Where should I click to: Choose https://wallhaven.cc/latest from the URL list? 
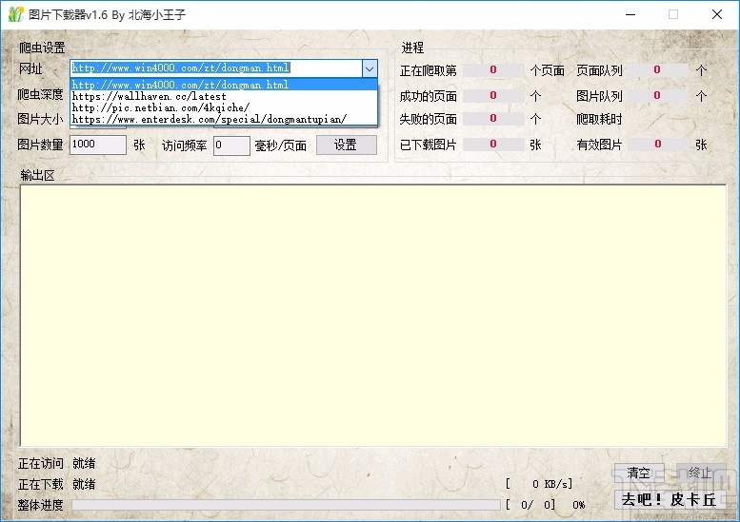pyautogui.click(x=224, y=96)
